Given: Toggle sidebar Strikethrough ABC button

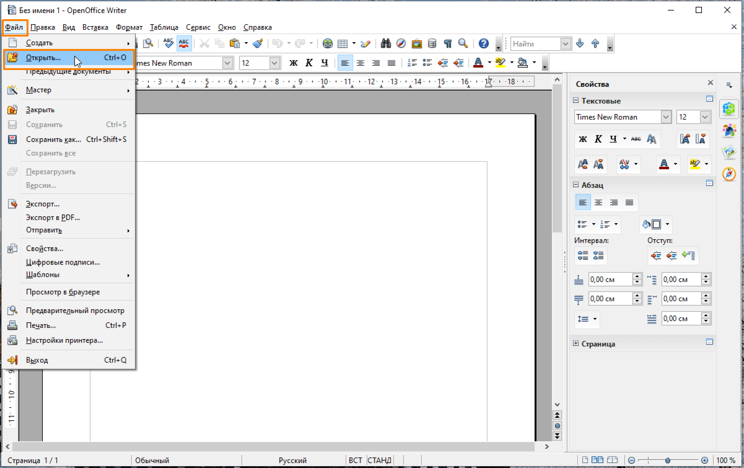Looking at the screenshot, I should (635, 139).
